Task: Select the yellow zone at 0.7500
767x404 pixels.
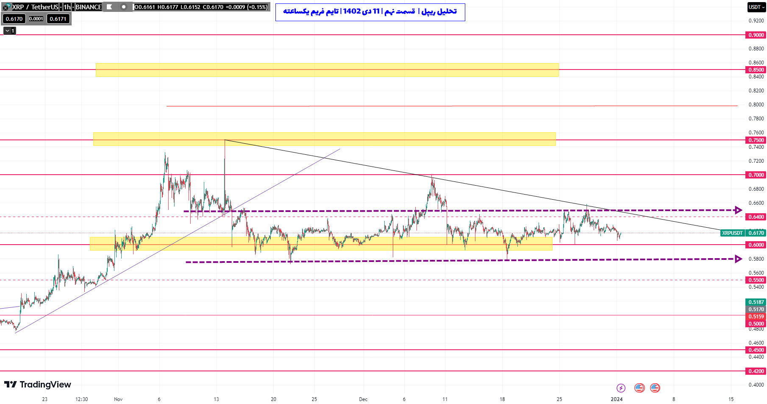Action: [324, 139]
